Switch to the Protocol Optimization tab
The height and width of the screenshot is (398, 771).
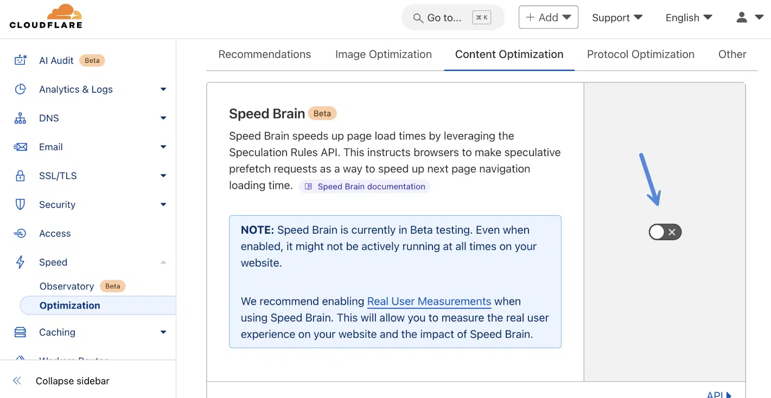(x=640, y=54)
